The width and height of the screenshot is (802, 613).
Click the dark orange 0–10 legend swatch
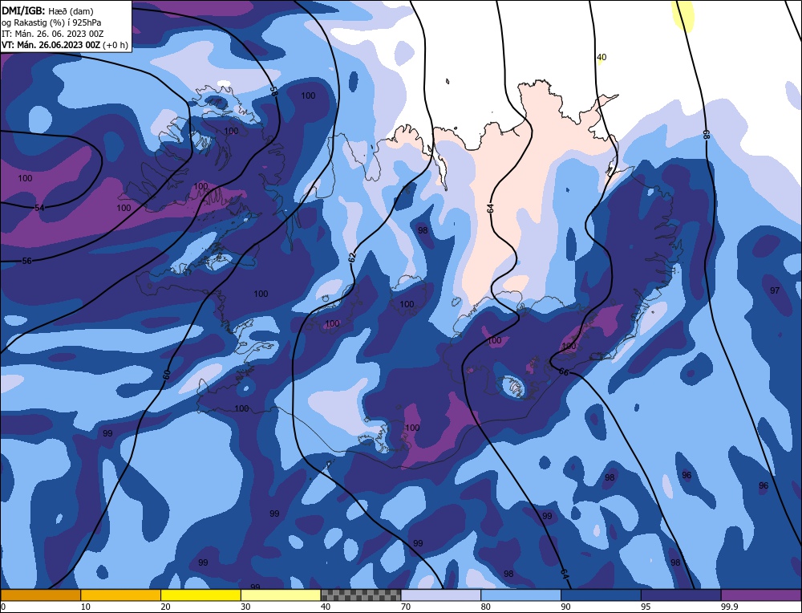[40, 595]
